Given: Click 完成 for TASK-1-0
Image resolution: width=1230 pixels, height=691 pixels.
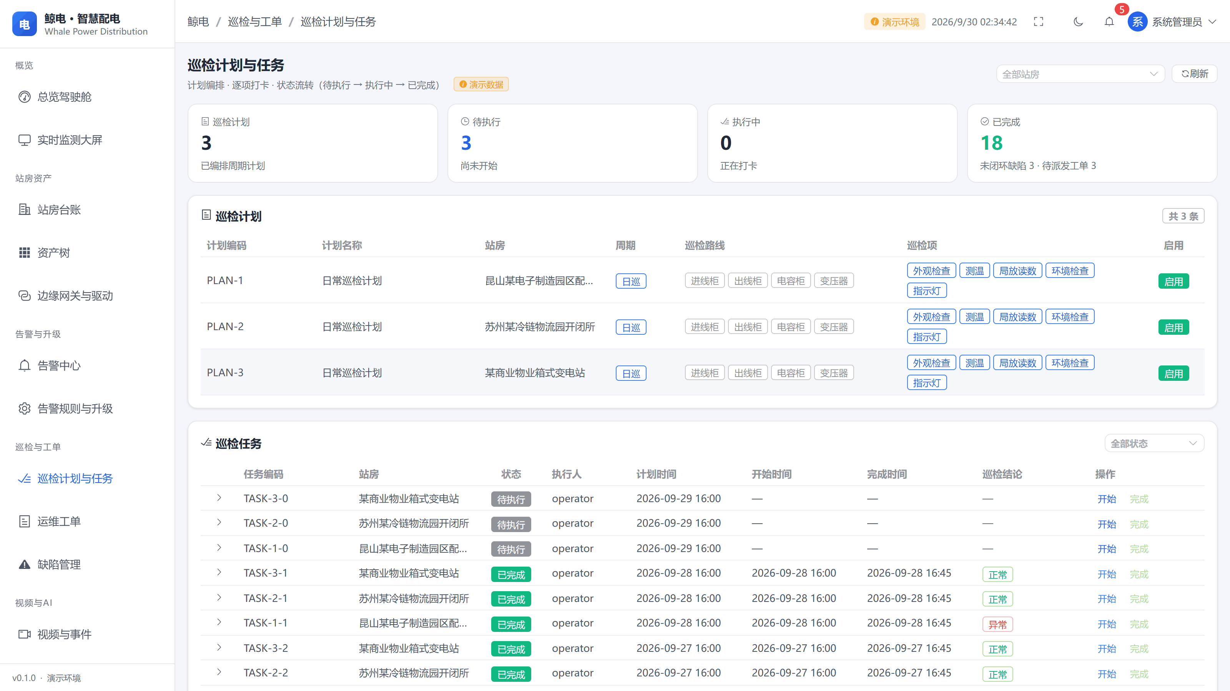Looking at the screenshot, I should 1139,549.
